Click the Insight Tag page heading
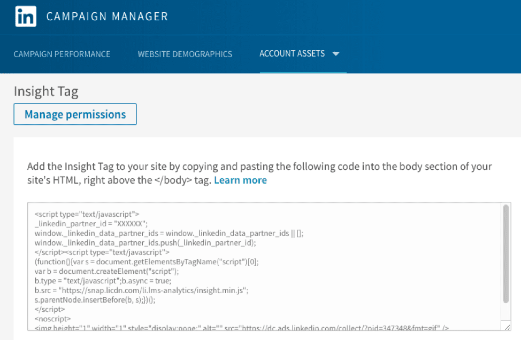This screenshot has height=340, width=521. 45,91
